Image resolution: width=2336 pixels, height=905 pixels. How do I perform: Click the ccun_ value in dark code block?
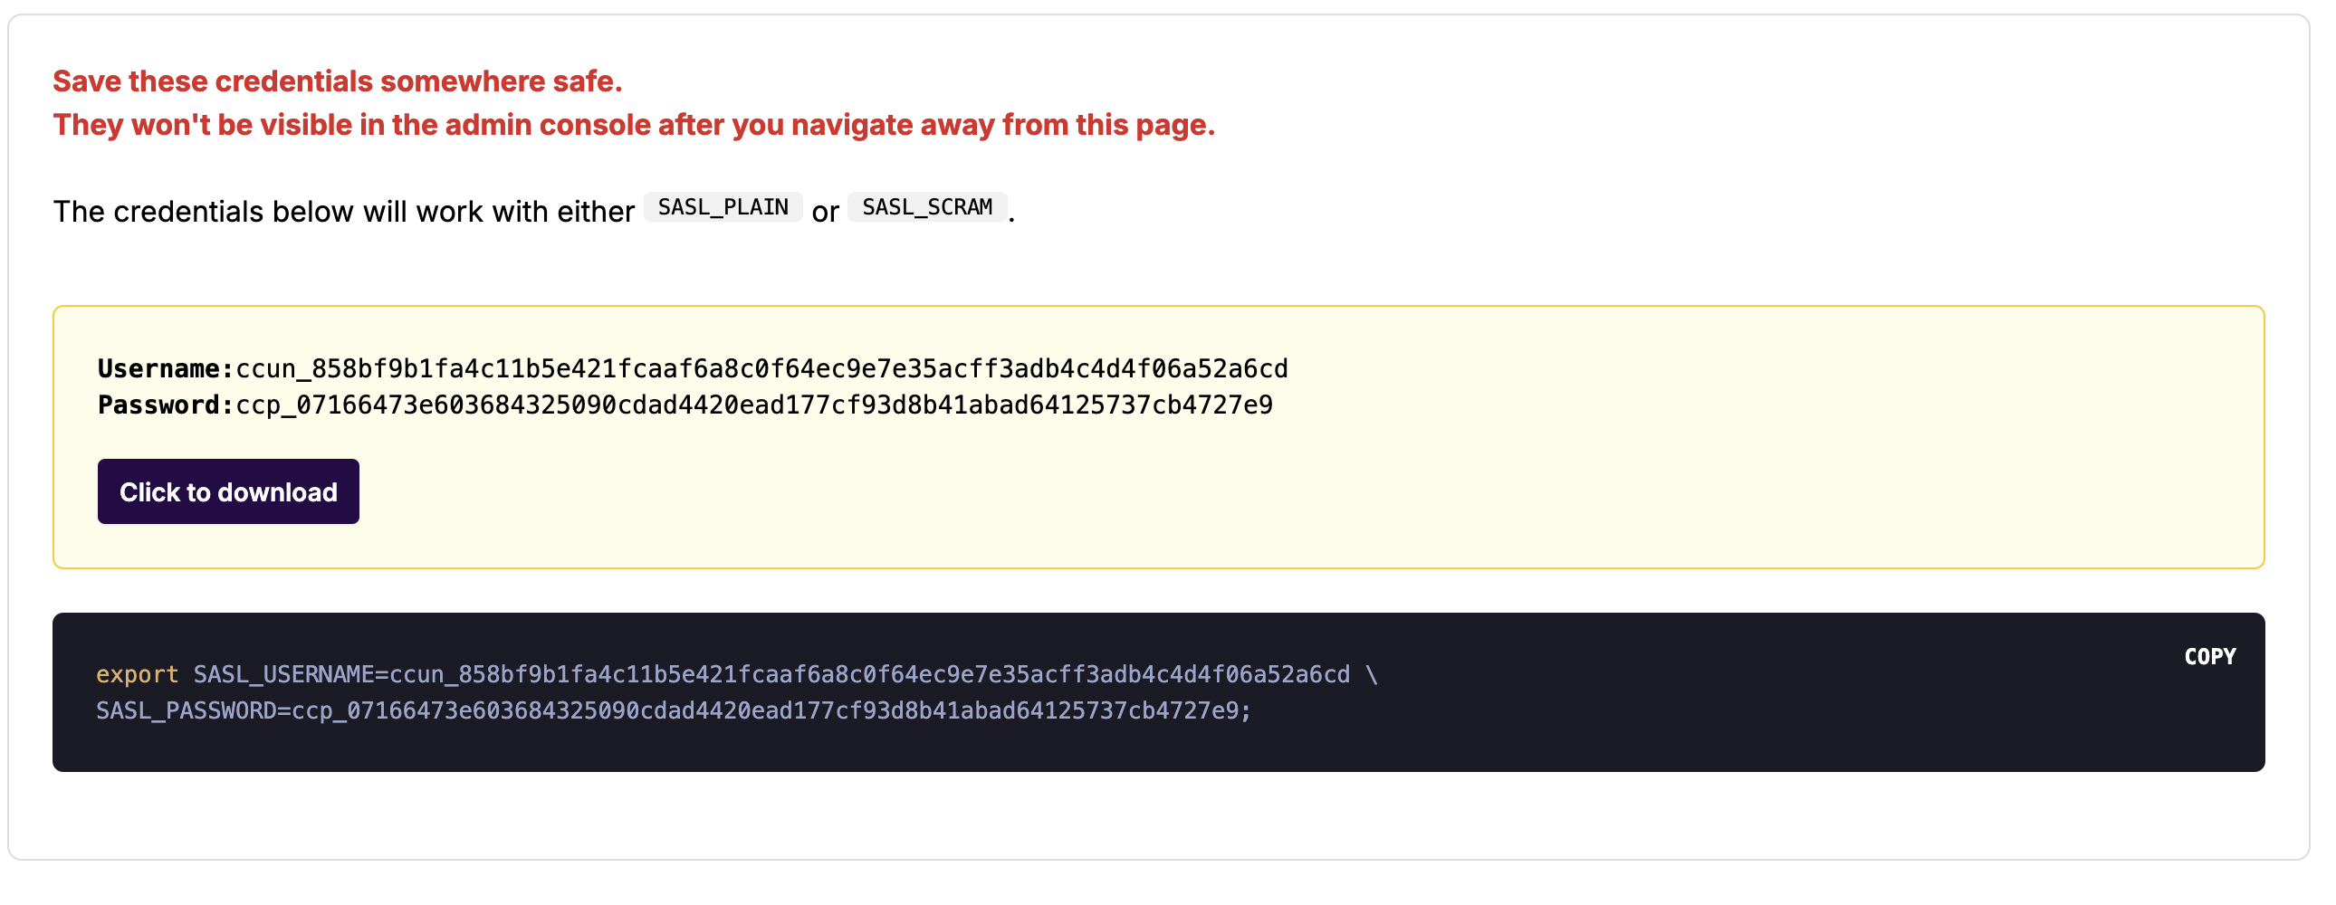tap(868, 674)
